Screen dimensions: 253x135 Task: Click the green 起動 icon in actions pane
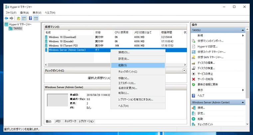point(193,119)
